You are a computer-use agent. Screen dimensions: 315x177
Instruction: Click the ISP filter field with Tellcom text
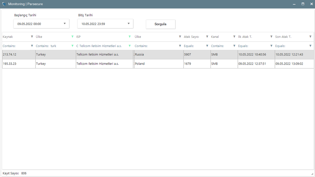tap(101, 46)
